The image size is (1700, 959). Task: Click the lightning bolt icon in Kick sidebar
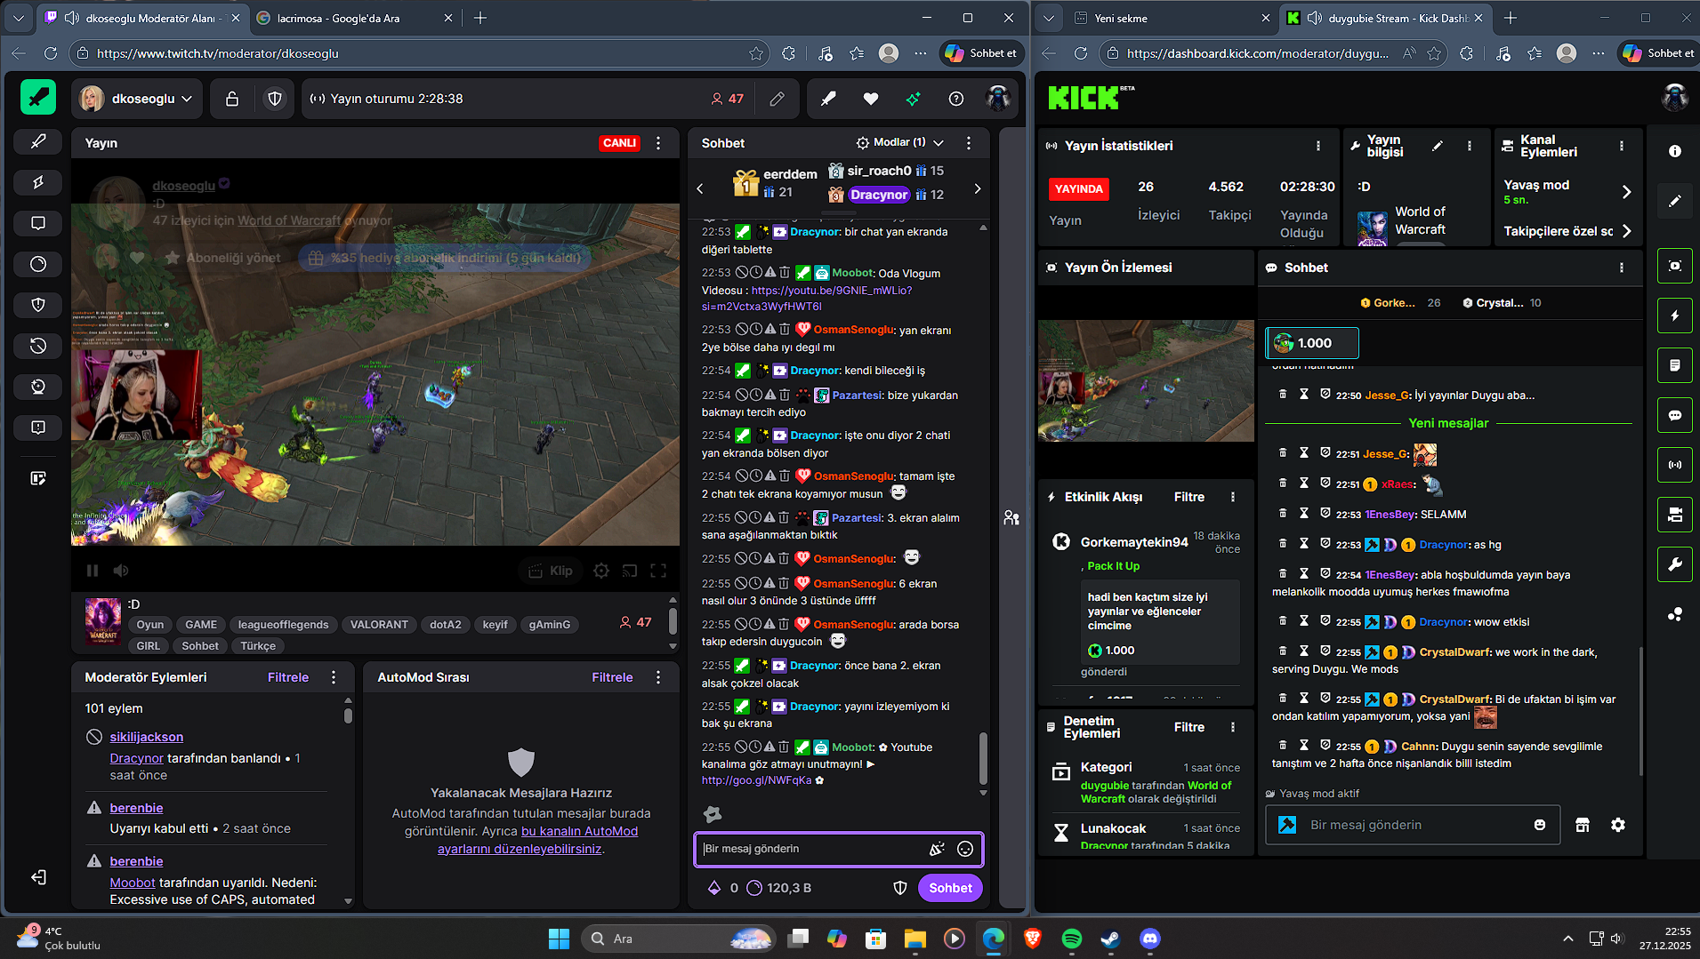pos(1675,316)
